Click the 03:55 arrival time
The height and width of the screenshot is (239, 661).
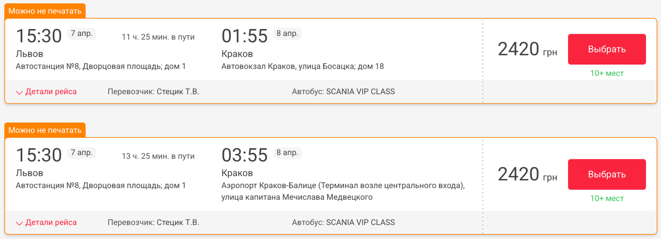tap(244, 155)
